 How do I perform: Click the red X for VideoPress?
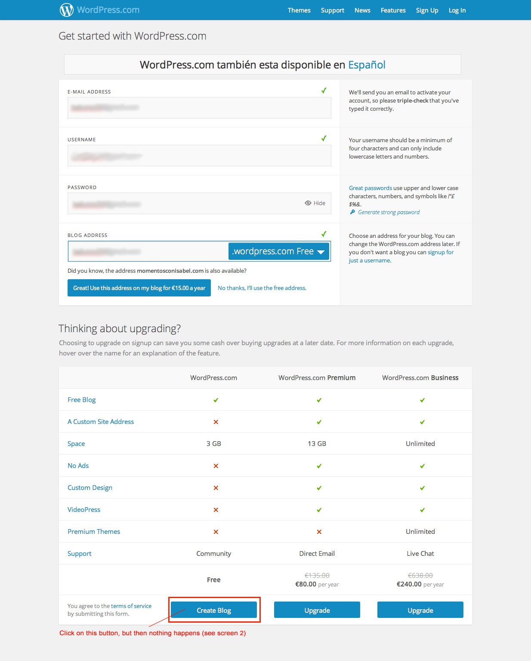[x=216, y=510]
